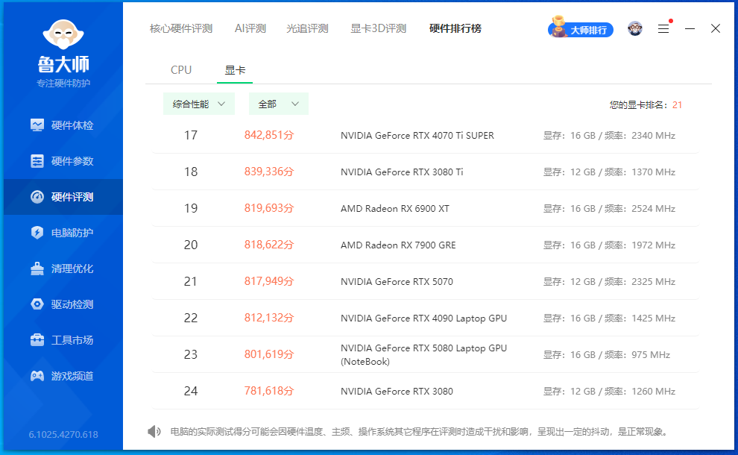Click your GPU rank number 21
This screenshot has width=738, height=455.
tap(678, 105)
